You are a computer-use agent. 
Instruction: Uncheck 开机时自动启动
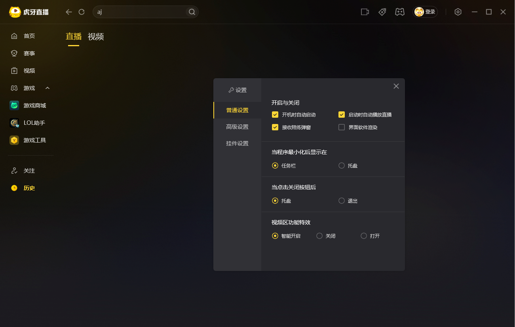tap(275, 115)
